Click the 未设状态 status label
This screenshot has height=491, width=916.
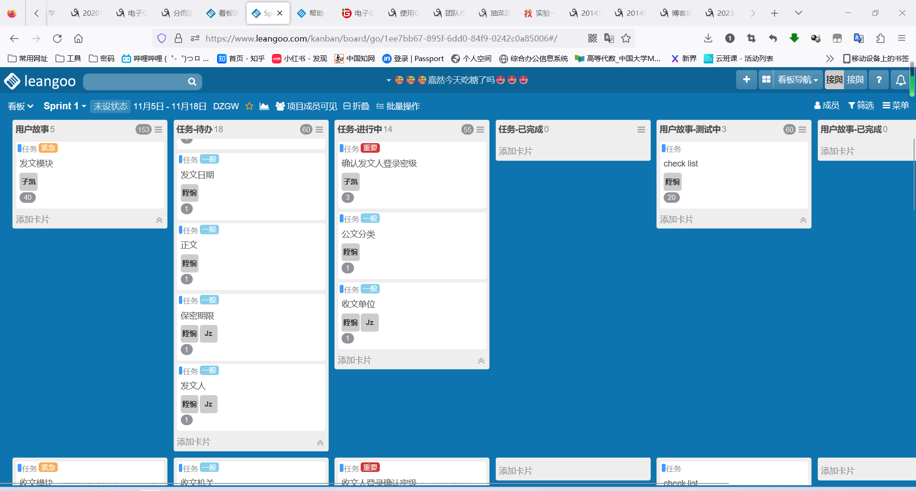(111, 106)
